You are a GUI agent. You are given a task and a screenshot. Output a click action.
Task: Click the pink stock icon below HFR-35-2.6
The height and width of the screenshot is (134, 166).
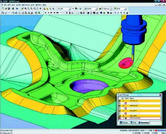(126, 108)
